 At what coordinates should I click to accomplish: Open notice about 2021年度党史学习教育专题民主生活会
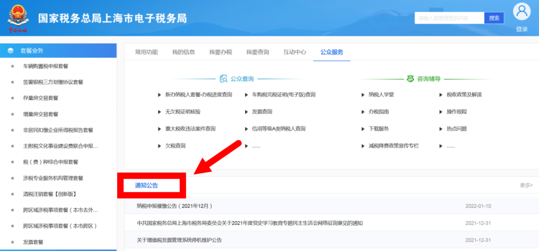(x=250, y=223)
